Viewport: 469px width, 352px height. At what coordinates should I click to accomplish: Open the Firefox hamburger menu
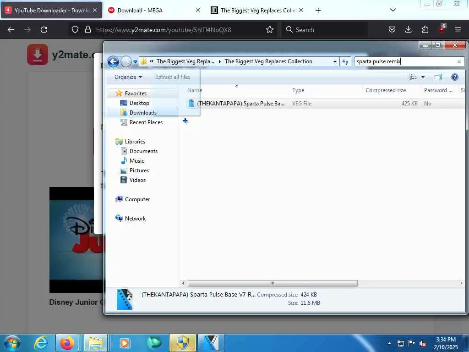click(x=458, y=29)
